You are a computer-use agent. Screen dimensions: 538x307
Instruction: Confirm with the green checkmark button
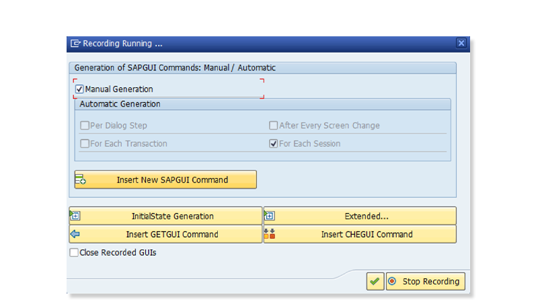pyautogui.click(x=375, y=281)
